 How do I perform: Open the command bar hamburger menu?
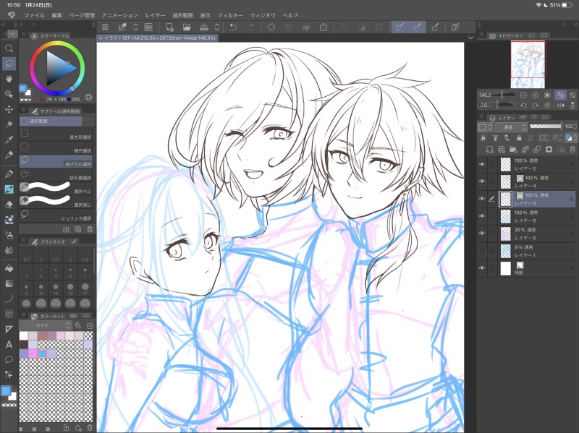[105, 27]
